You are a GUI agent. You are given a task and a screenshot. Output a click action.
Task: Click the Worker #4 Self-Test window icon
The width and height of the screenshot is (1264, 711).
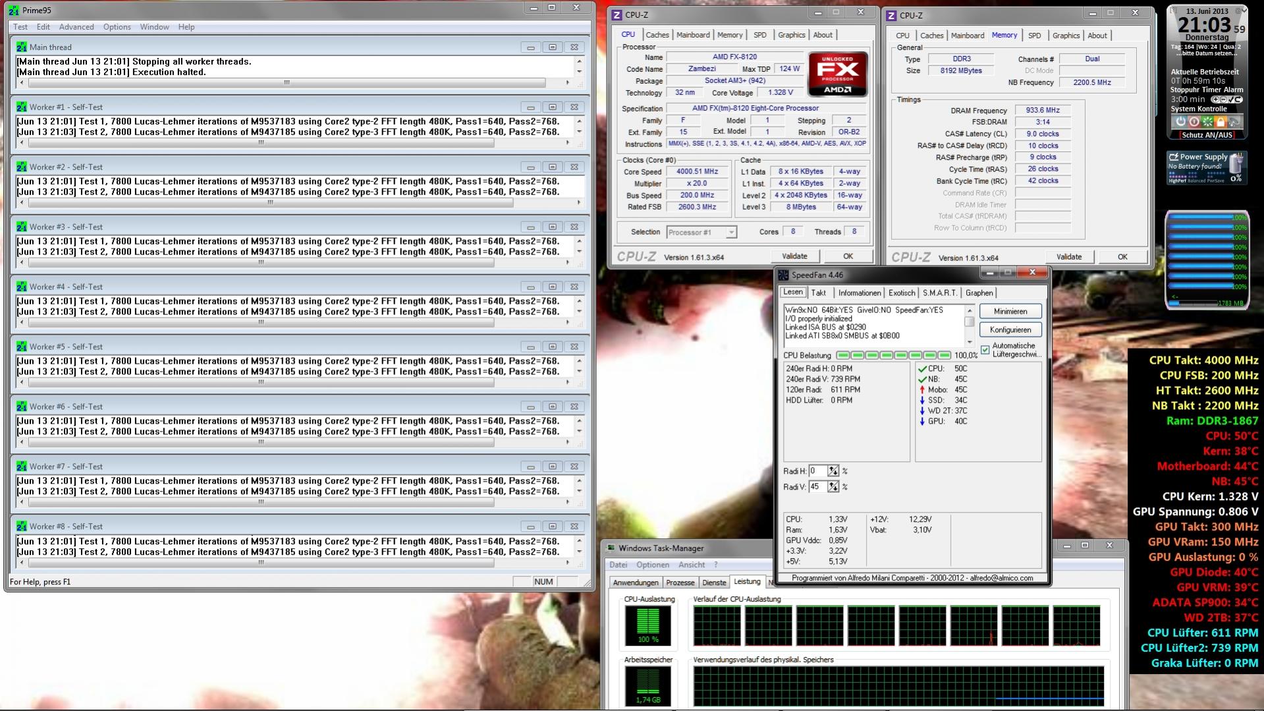click(22, 287)
